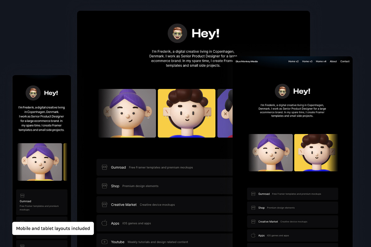Viewport: 371px width, 247px height.
Task: Click the Creative Market icon in the desktop layout
Action: [104, 204]
